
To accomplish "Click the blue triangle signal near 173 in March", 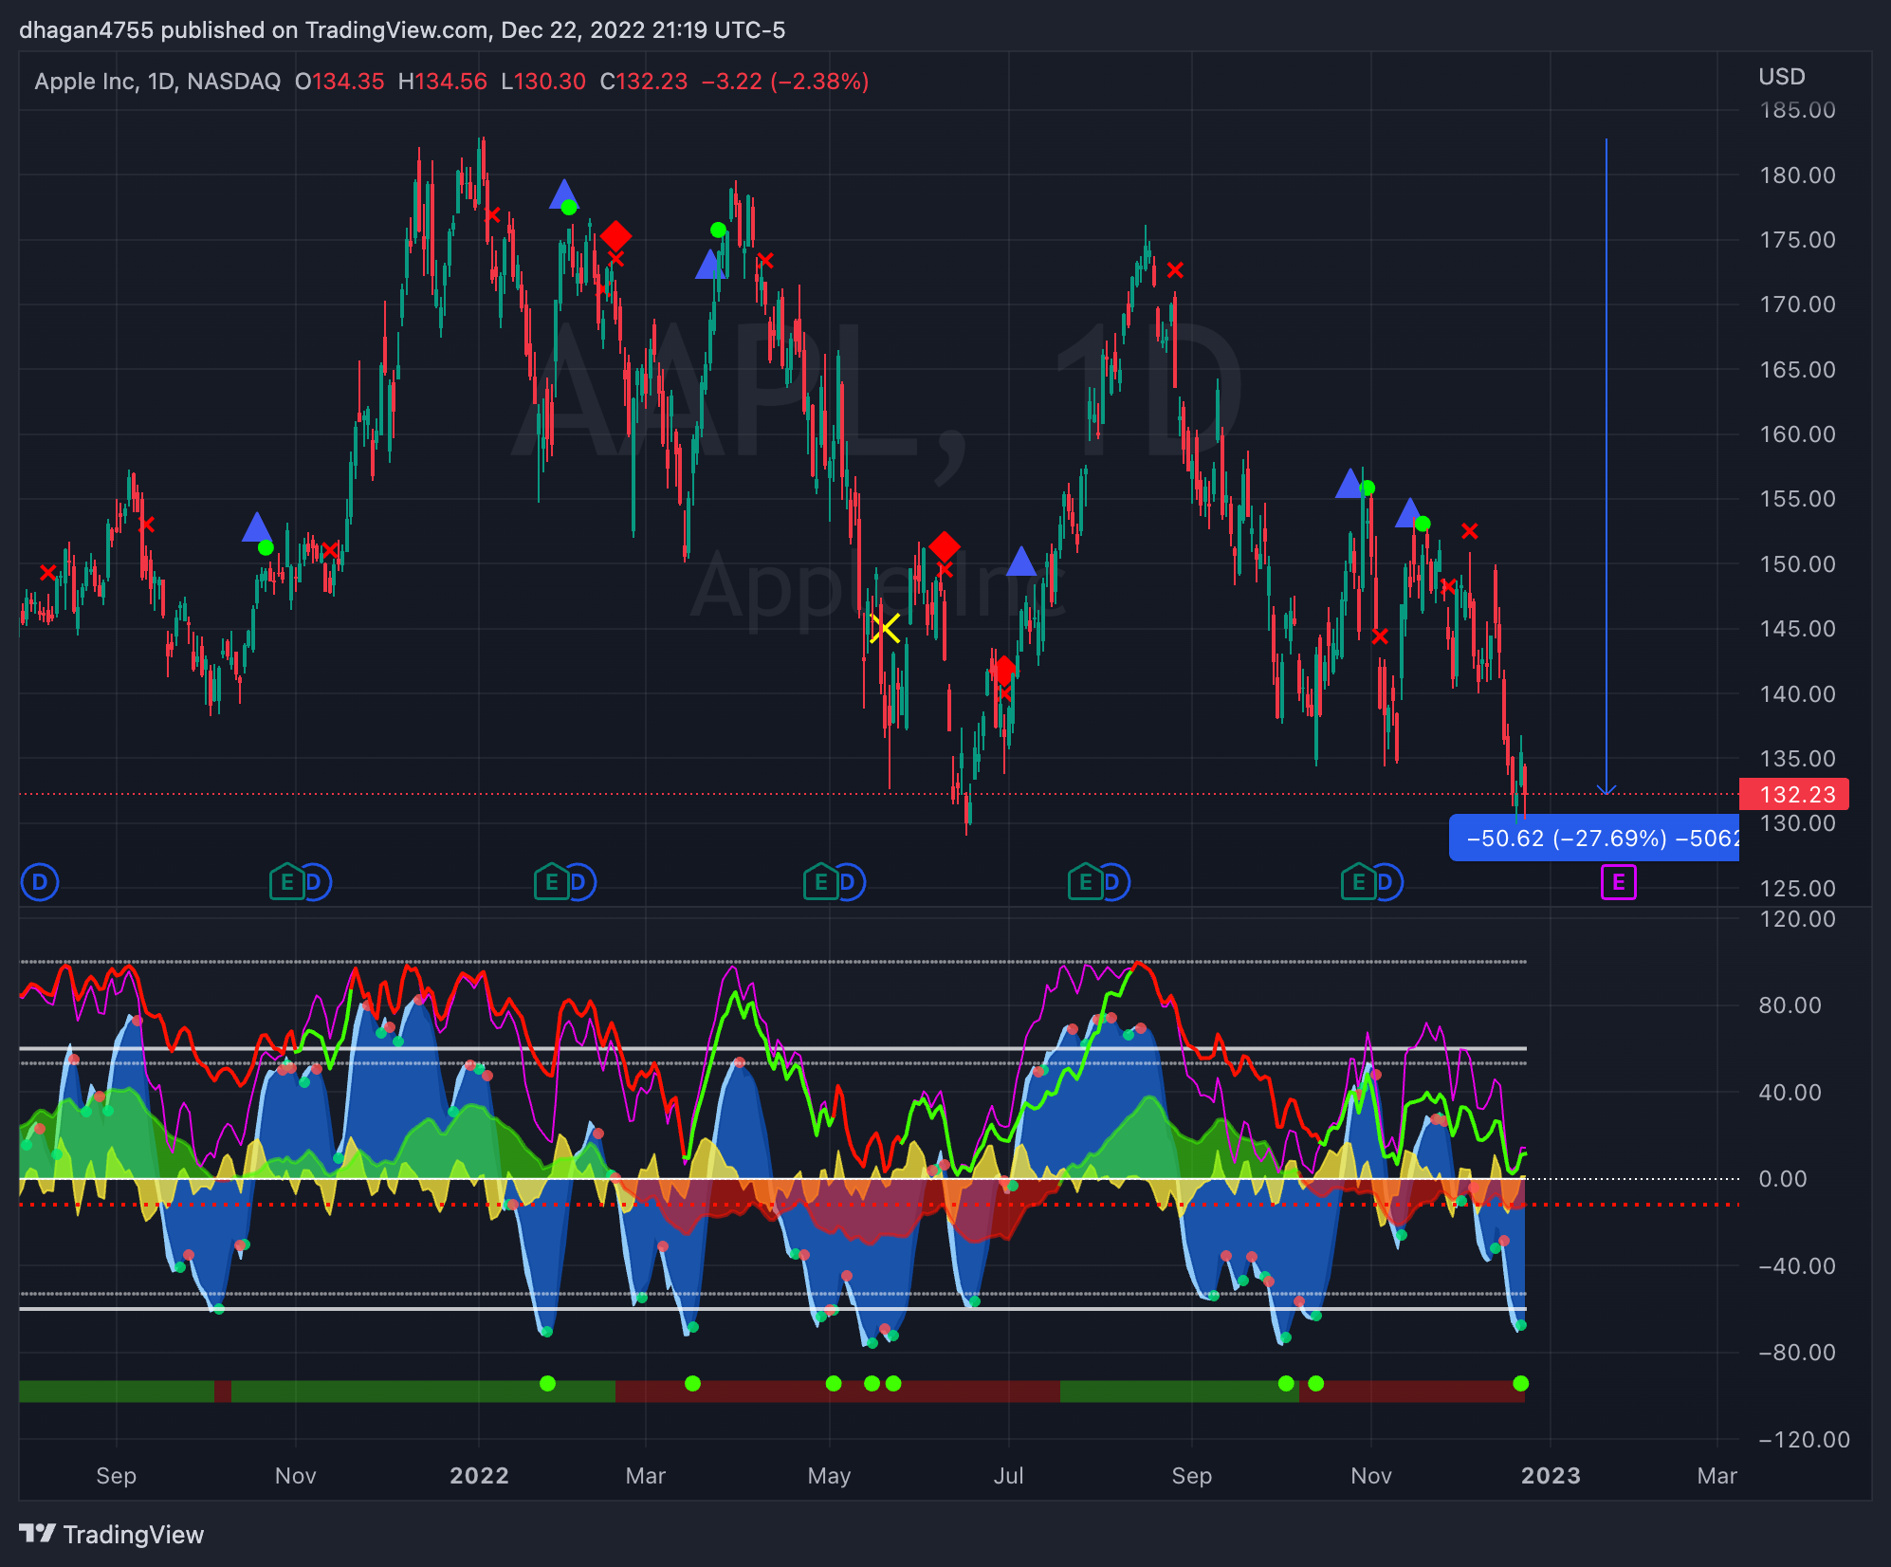I will 709,264.
